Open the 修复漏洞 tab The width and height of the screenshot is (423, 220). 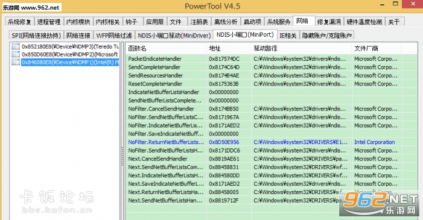pos(329,22)
